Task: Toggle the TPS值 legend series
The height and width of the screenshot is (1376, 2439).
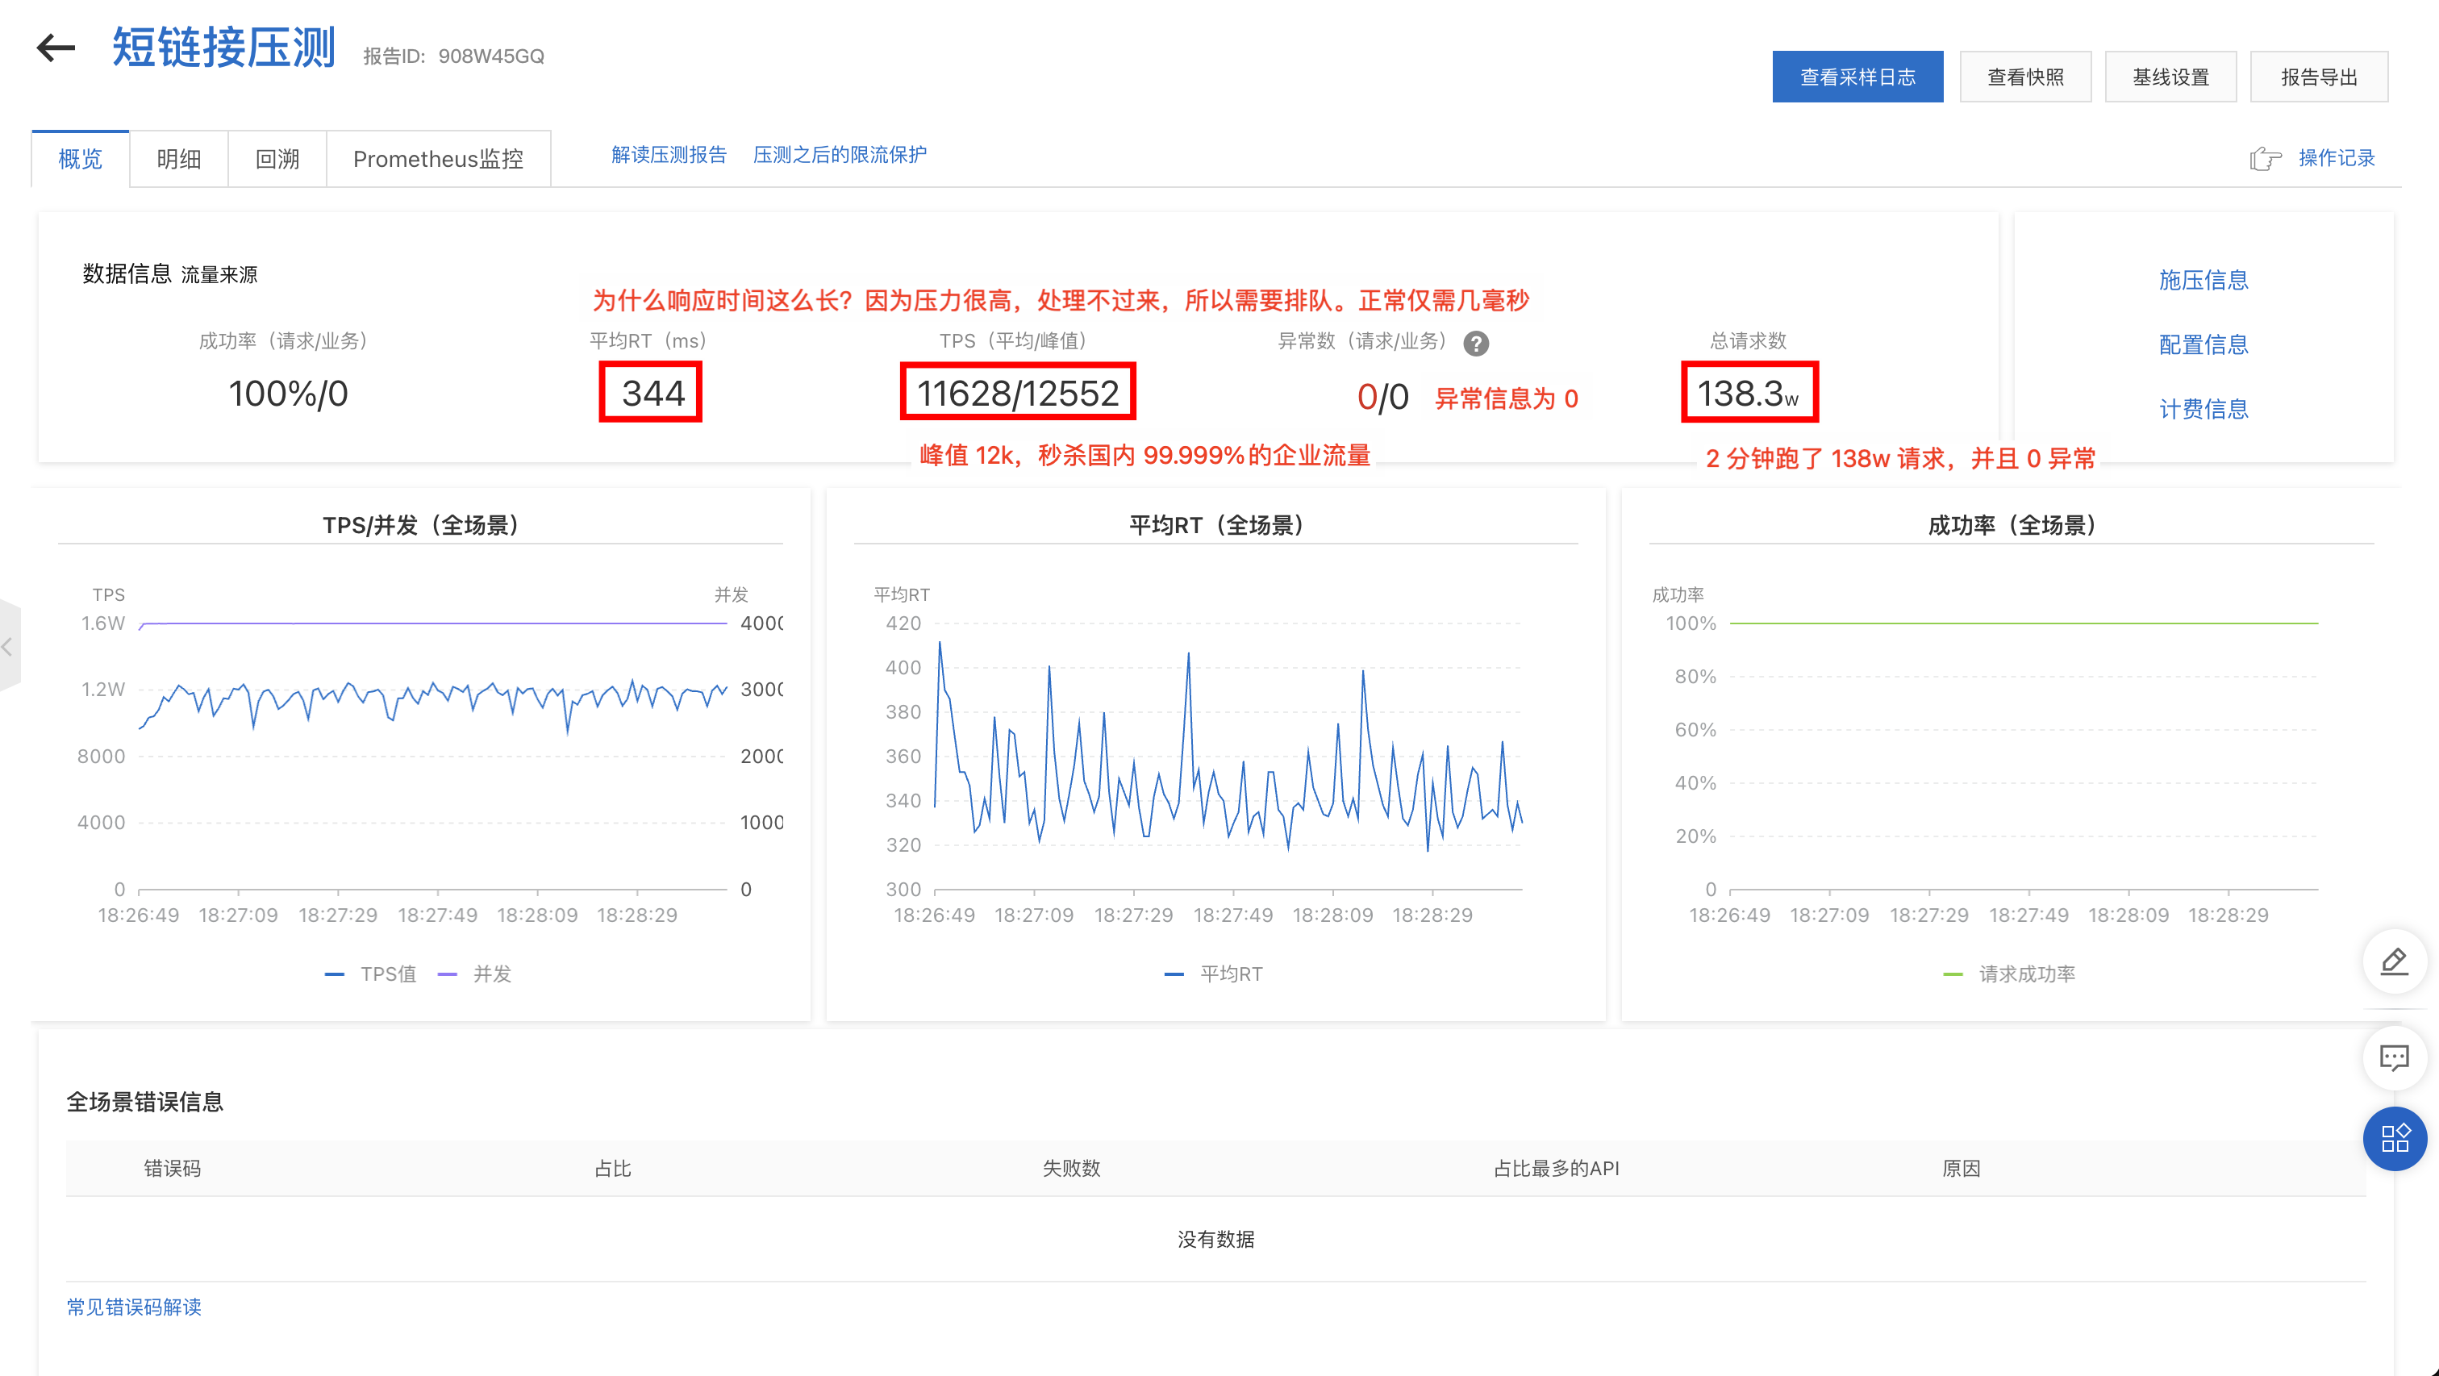Action: [370, 974]
